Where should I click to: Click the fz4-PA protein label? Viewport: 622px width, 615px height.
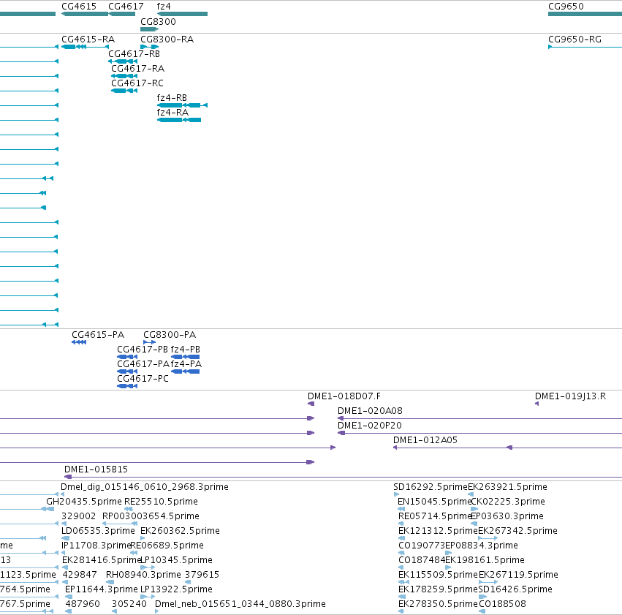(x=186, y=364)
